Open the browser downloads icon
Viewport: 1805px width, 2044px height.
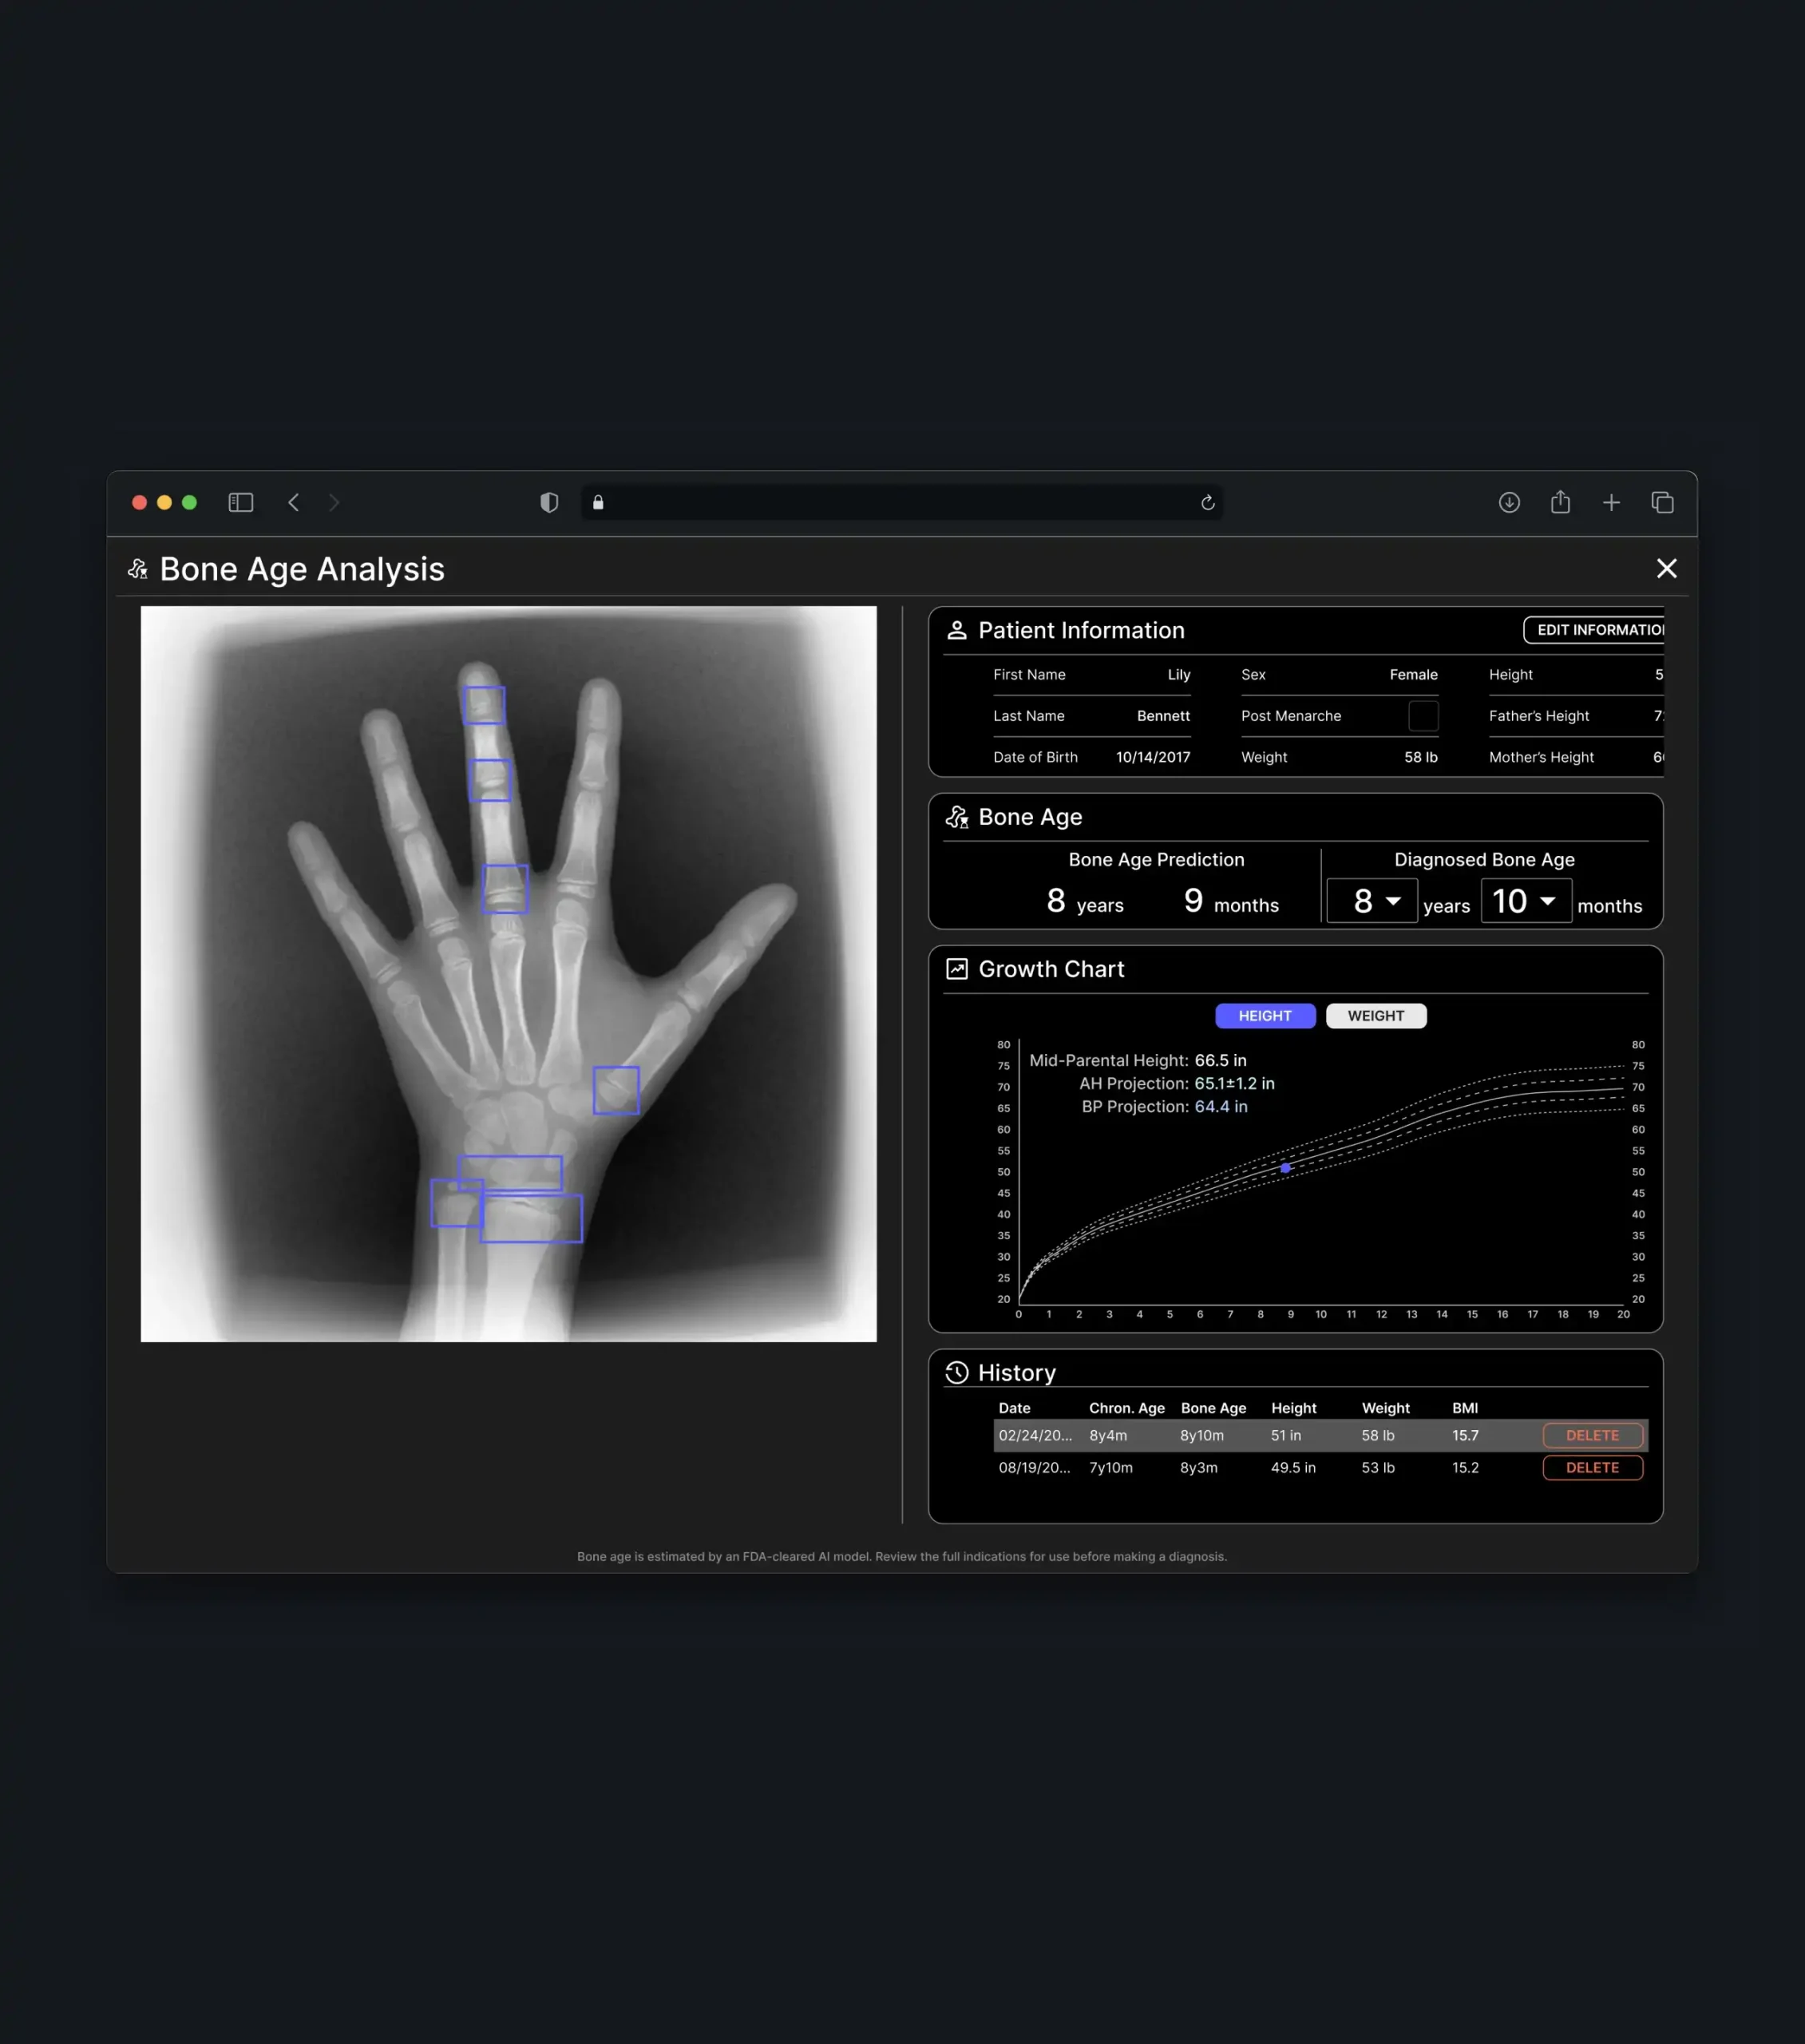pyautogui.click(x=1509, y=502)
